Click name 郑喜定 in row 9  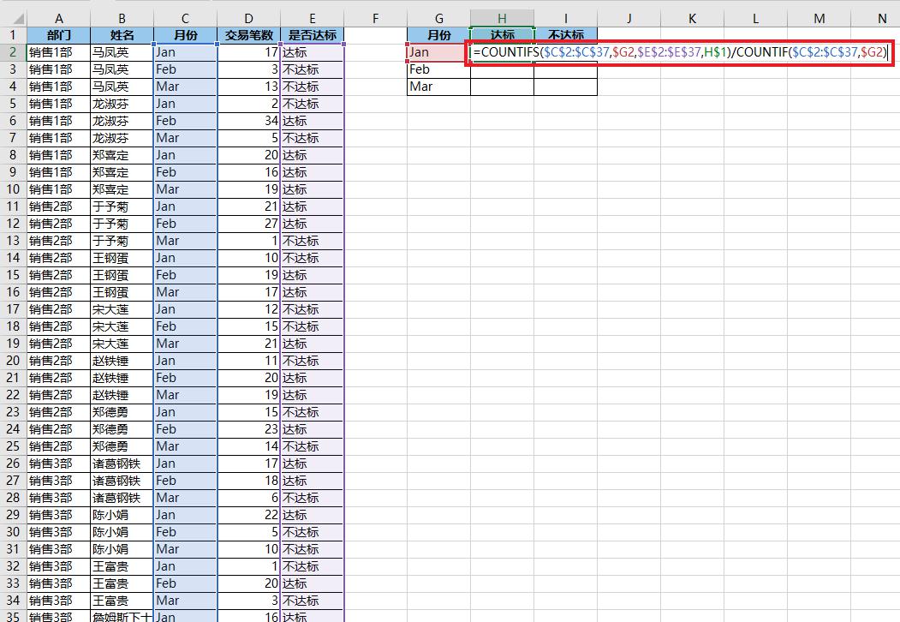pos(122,172)
